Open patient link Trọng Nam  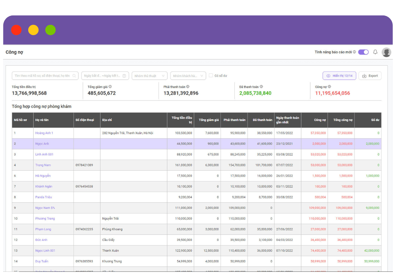43,165
